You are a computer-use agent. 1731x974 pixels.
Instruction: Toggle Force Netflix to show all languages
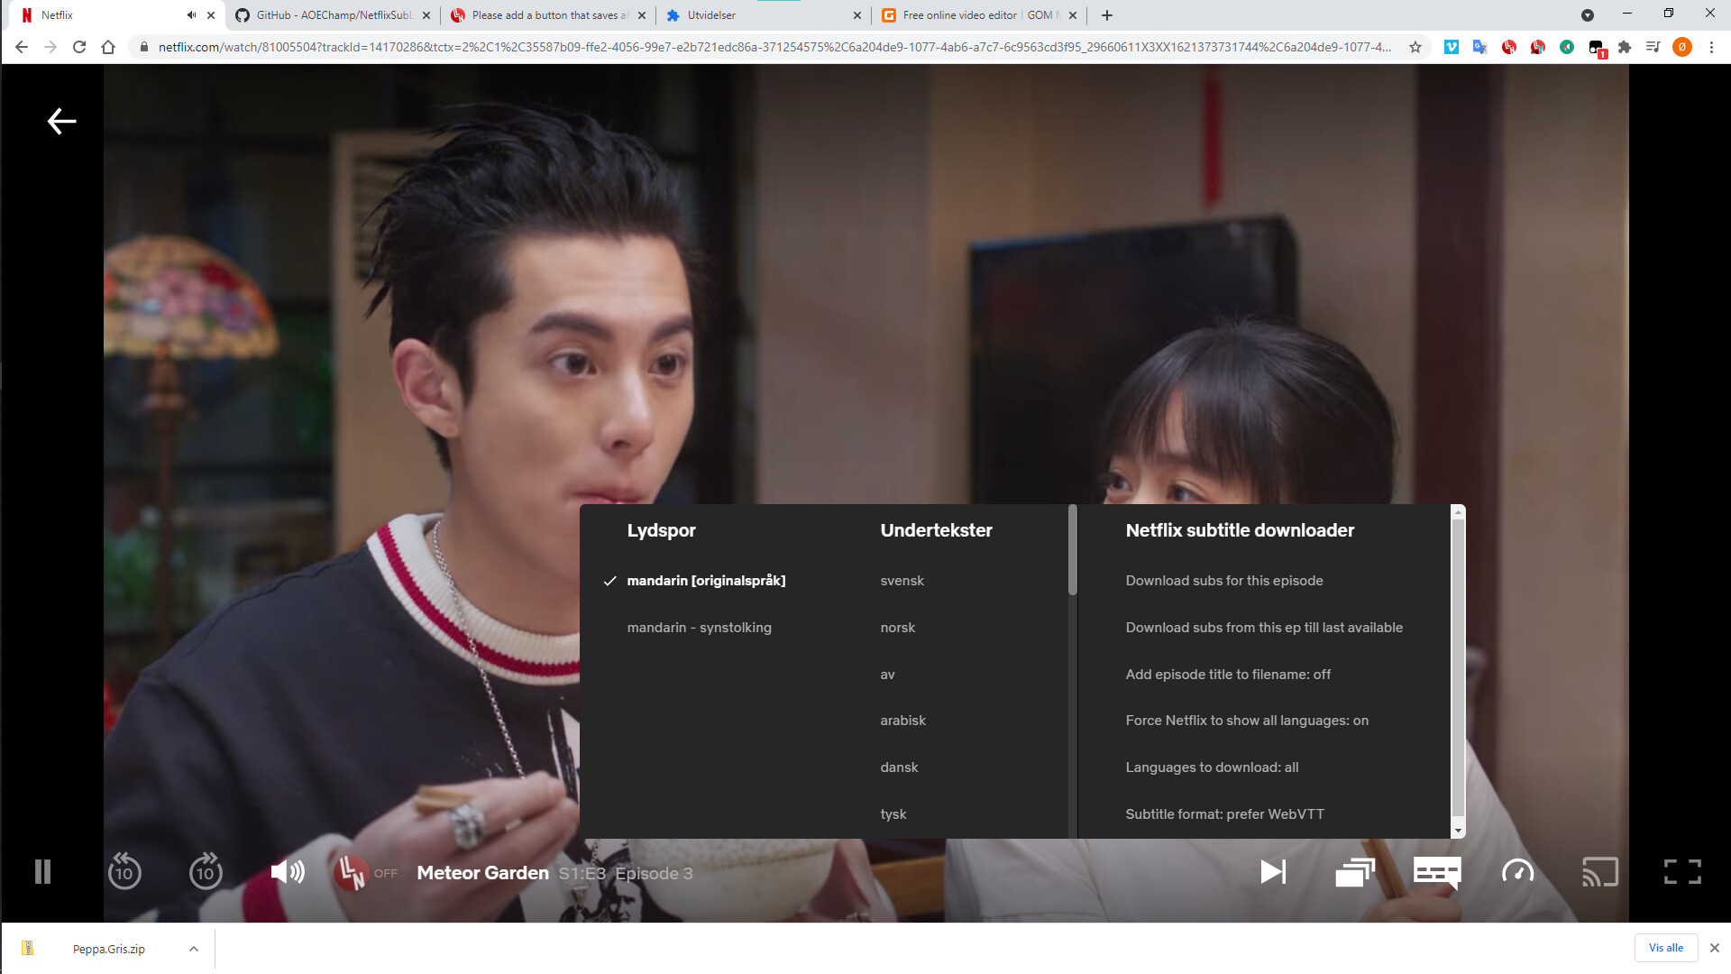[x=1246, y=721]
